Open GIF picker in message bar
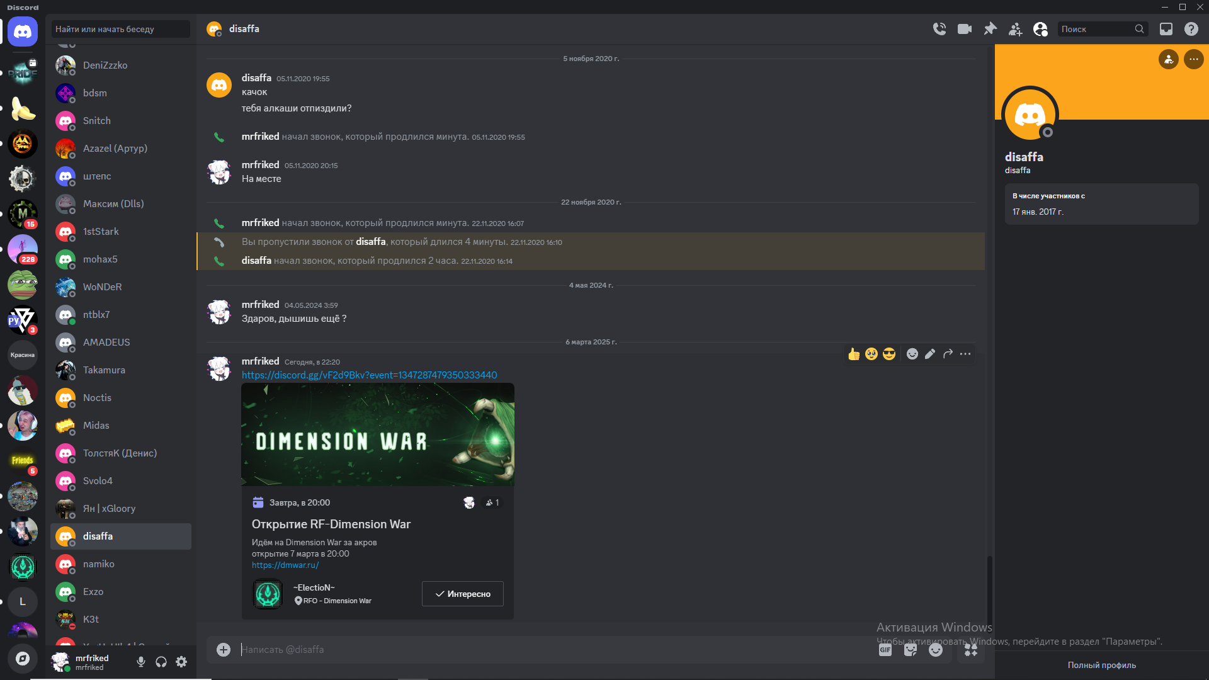 (885, 650)
